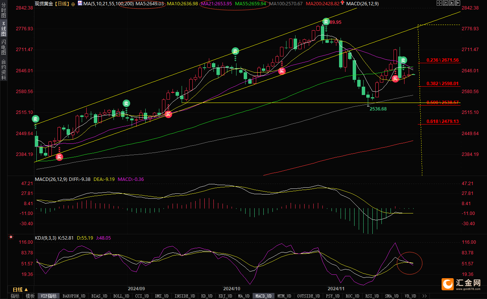The image size is (487, 299).
Task: Expand more indicator tabs with >> arrow
Action: 425,296
